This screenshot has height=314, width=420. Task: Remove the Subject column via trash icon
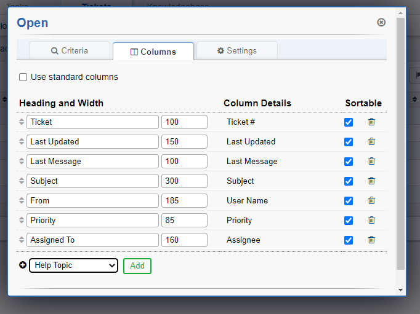point(371,181)
